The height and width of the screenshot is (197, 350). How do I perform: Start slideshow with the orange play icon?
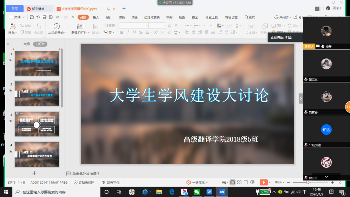[263, 182]
